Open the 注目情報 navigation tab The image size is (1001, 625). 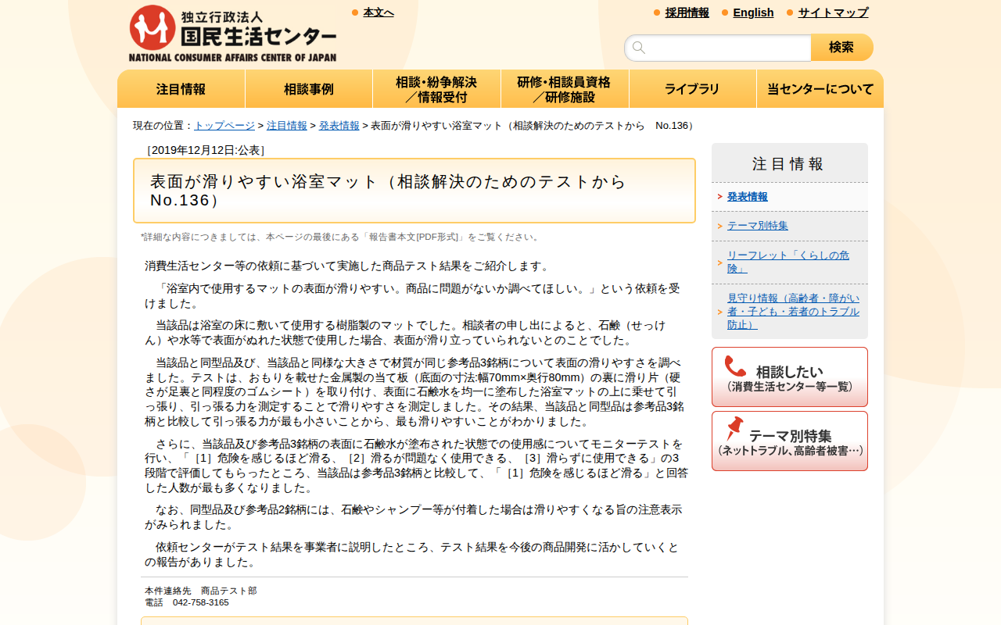(181, 89)
